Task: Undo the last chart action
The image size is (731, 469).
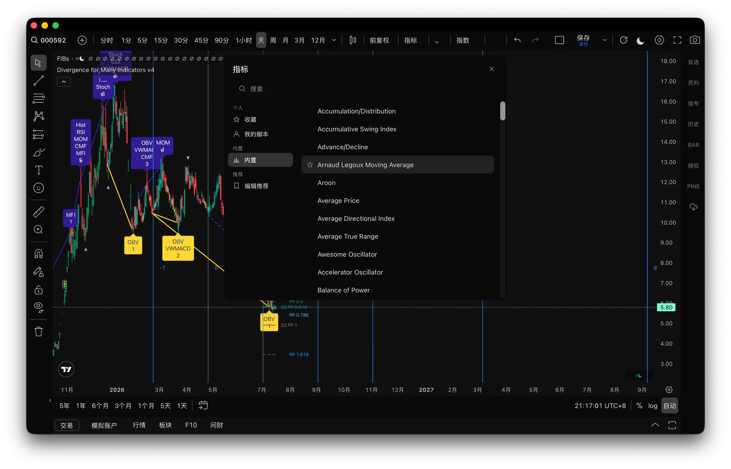Action: 517,40
